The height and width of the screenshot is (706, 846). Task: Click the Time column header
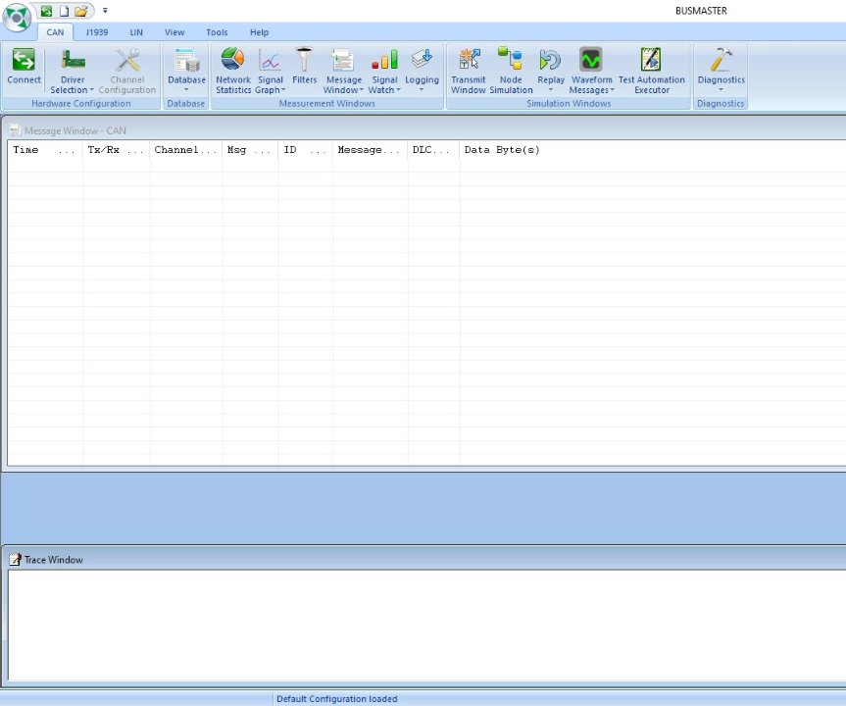45,150
